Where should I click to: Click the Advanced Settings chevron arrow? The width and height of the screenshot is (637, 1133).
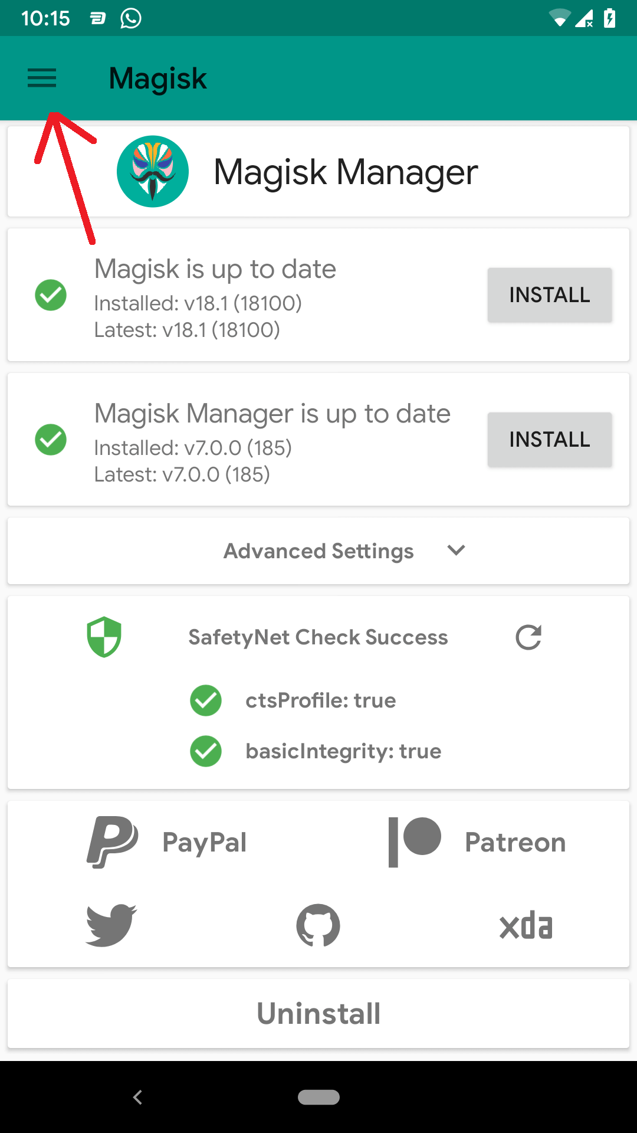pyautogui.click(x=455, y=551)
